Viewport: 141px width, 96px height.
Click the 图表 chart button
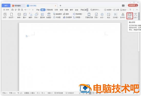66,14
